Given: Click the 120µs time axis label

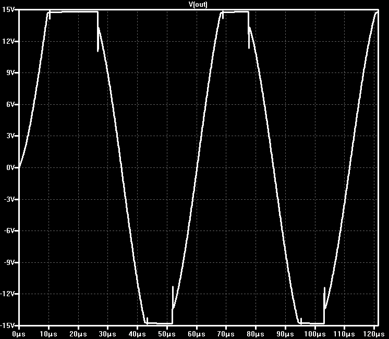Looking at the screenshot, I should 374,334.
